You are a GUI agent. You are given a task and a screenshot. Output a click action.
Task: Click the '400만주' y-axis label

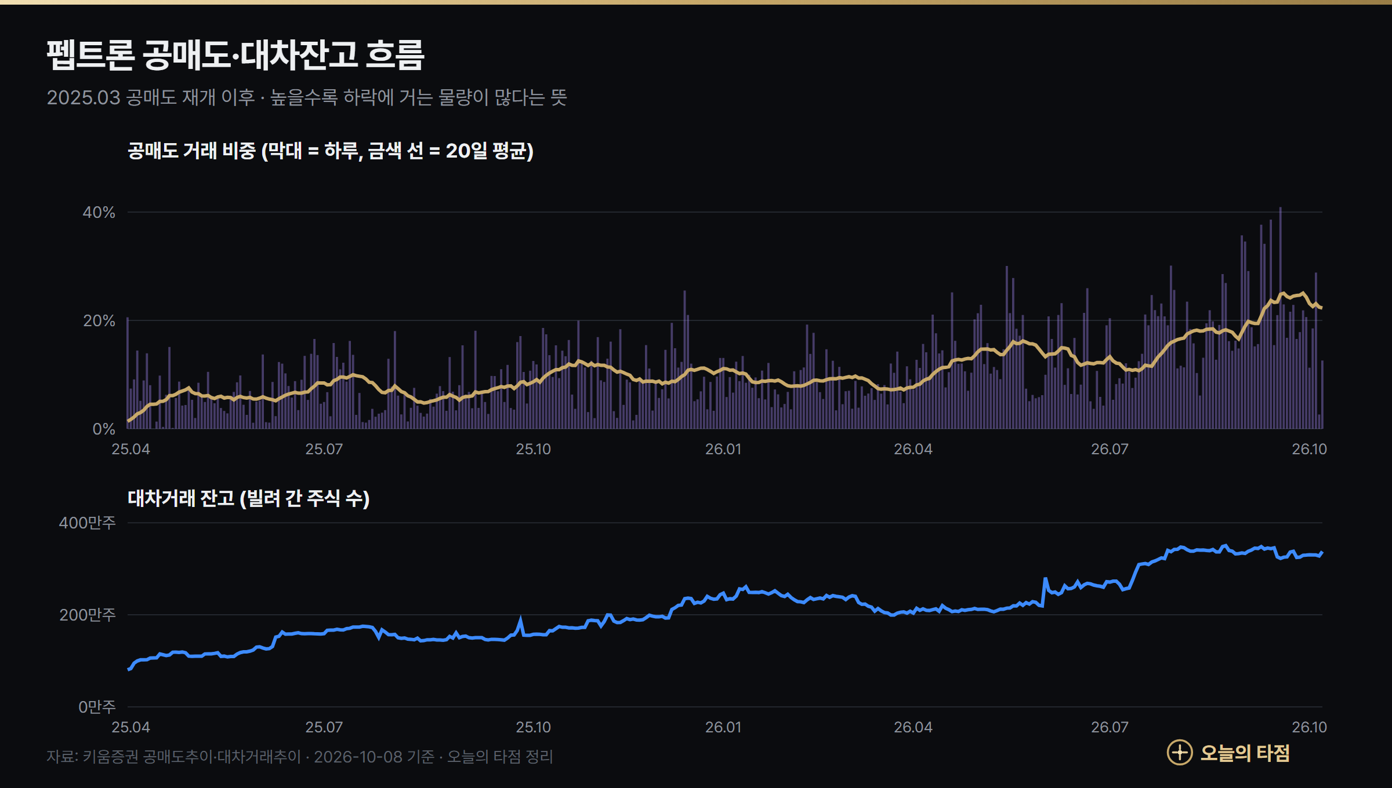coord(87,523)
